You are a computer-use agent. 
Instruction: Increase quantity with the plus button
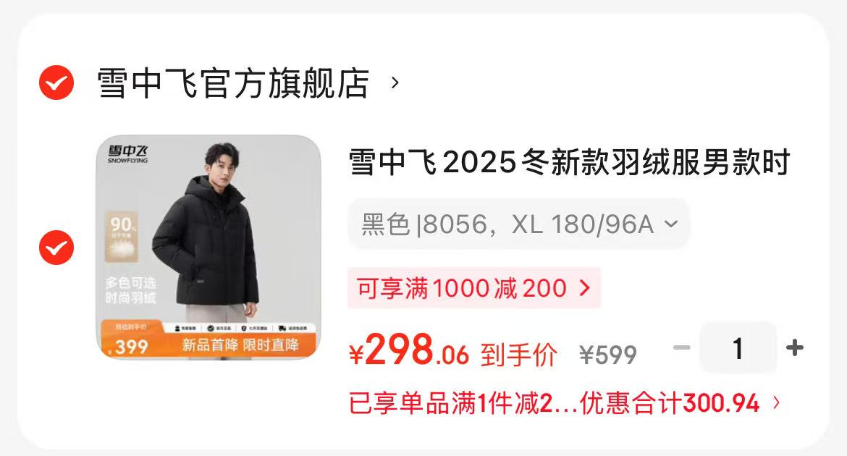point(795,347)
